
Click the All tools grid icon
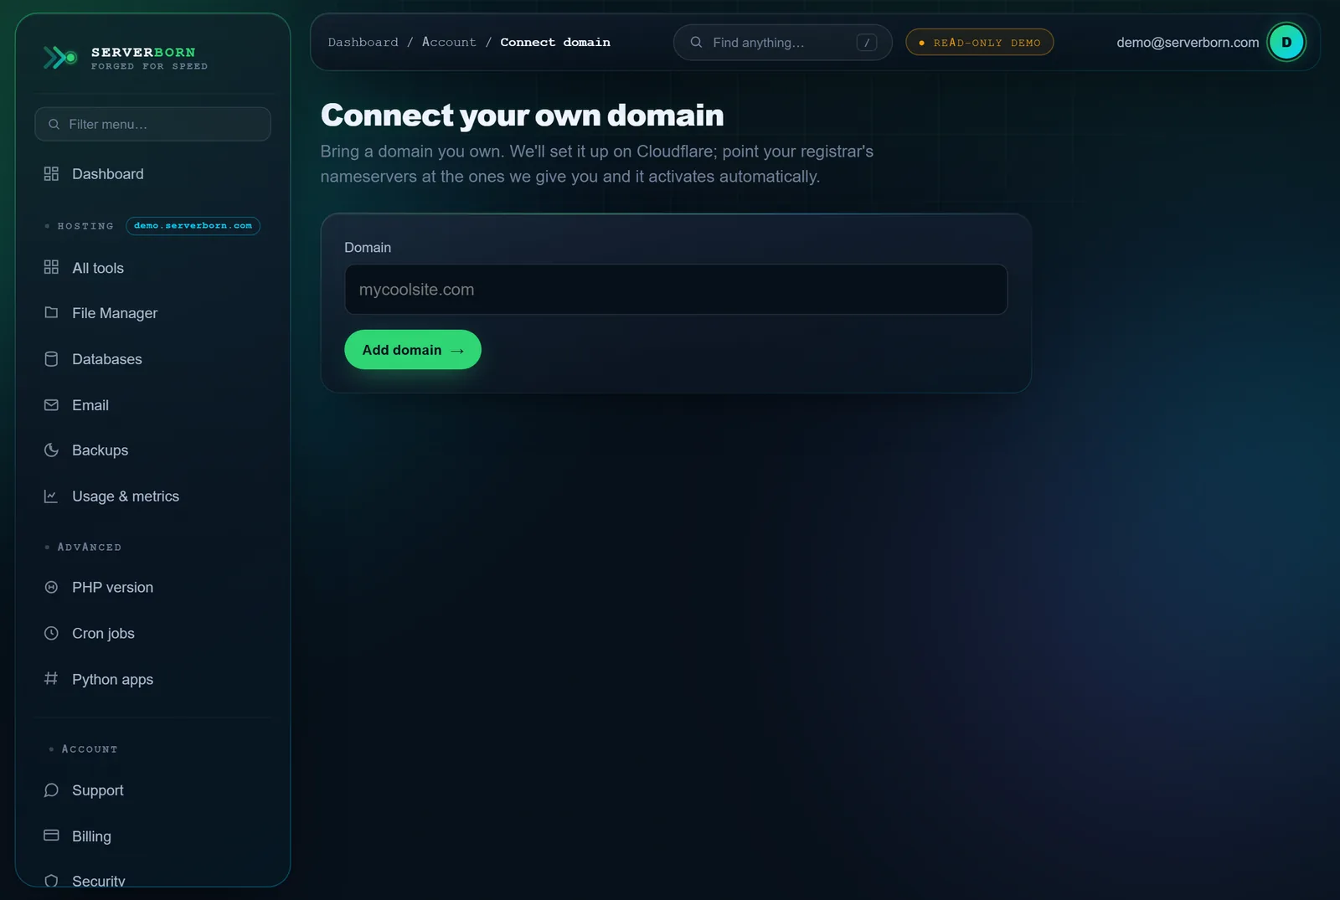[x=51, y=267]
